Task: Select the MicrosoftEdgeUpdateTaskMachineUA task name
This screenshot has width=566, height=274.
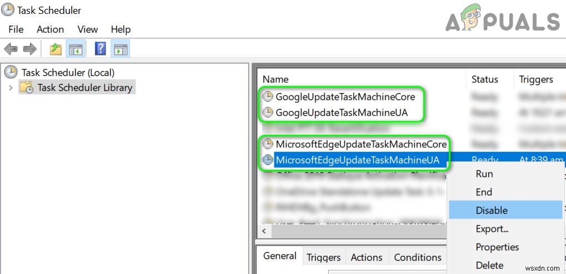Action: [x=358, y=160]
